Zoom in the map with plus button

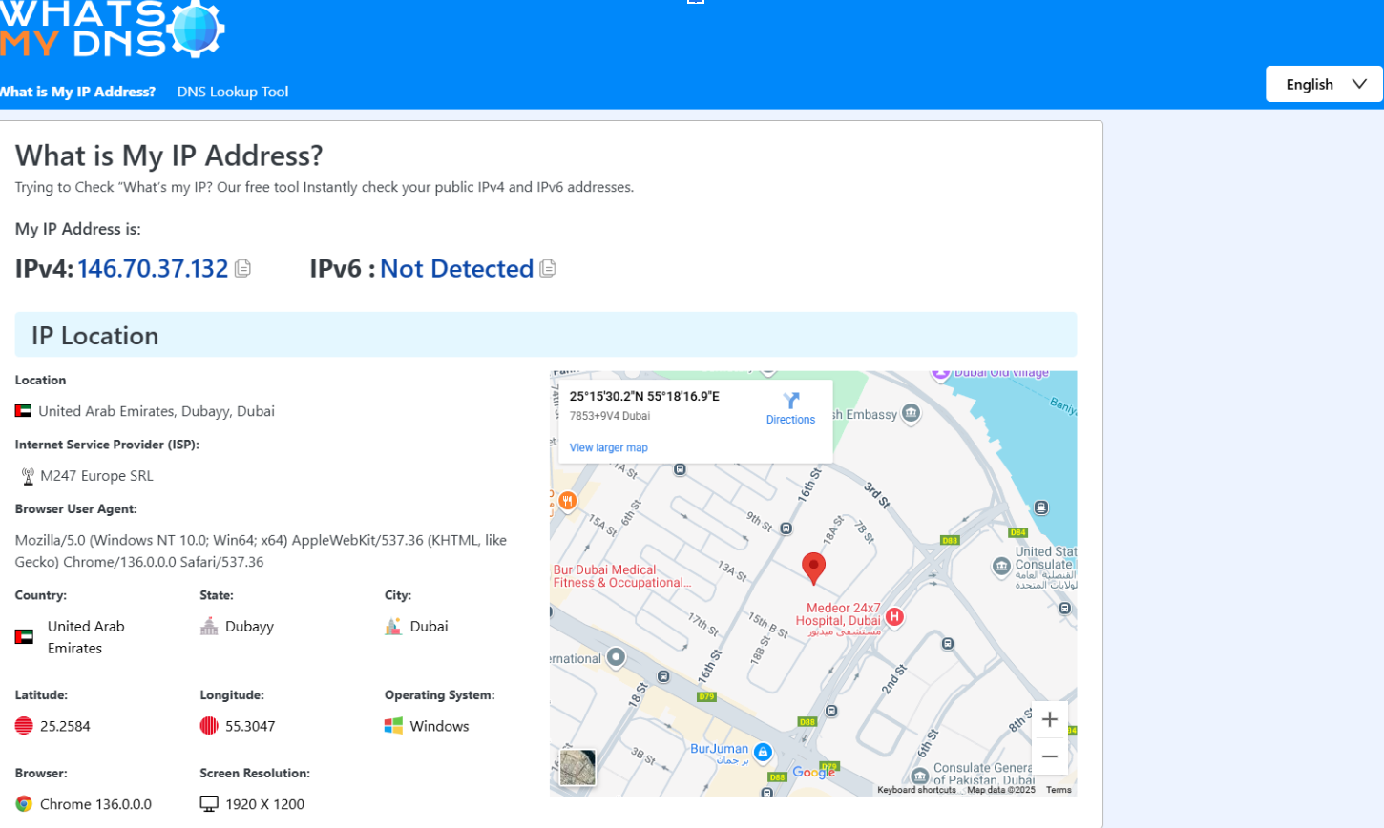pos(1049,719)
